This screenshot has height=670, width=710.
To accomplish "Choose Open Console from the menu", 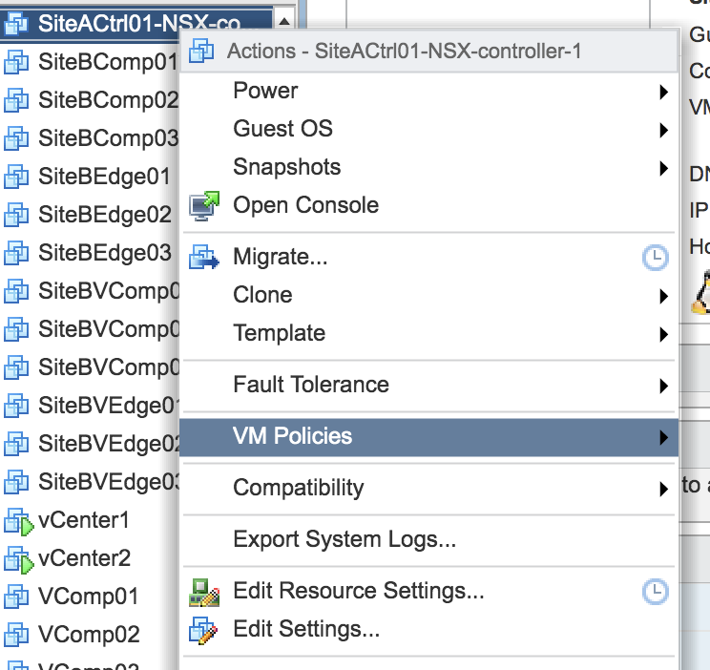I will tap(428, 205).
